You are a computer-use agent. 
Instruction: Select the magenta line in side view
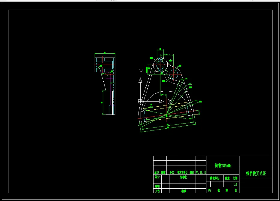(x=111, y=90)
